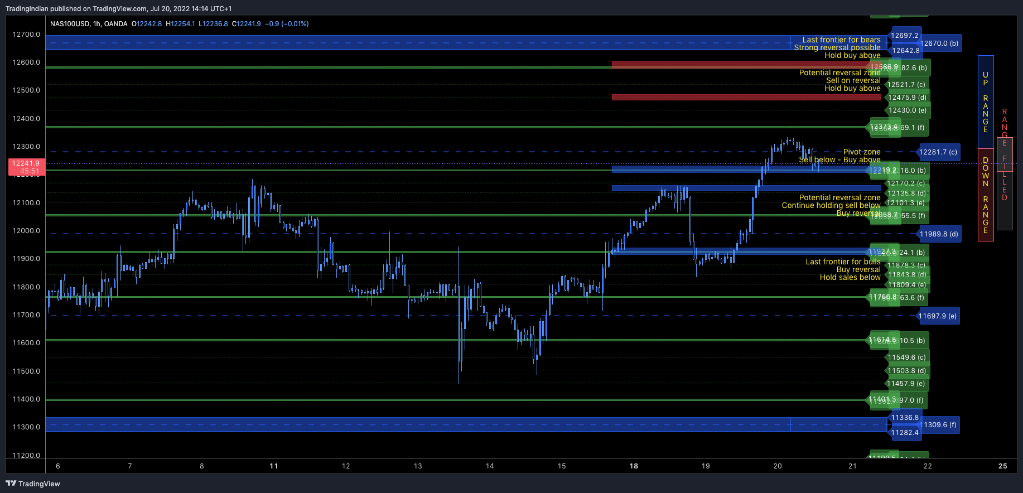Click the 12281.7 (c) pivot label
The height and width of the screenshot is (493, 1023).
pyautogui.click(x=938, y=152)
